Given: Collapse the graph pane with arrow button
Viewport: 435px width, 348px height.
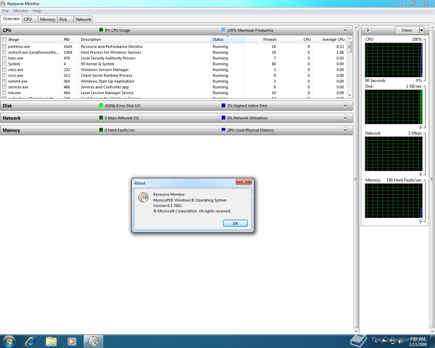Looking at the screenshot, I should coord(367,30).
